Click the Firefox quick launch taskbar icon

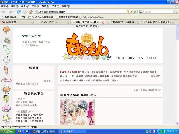pos(19,131)
